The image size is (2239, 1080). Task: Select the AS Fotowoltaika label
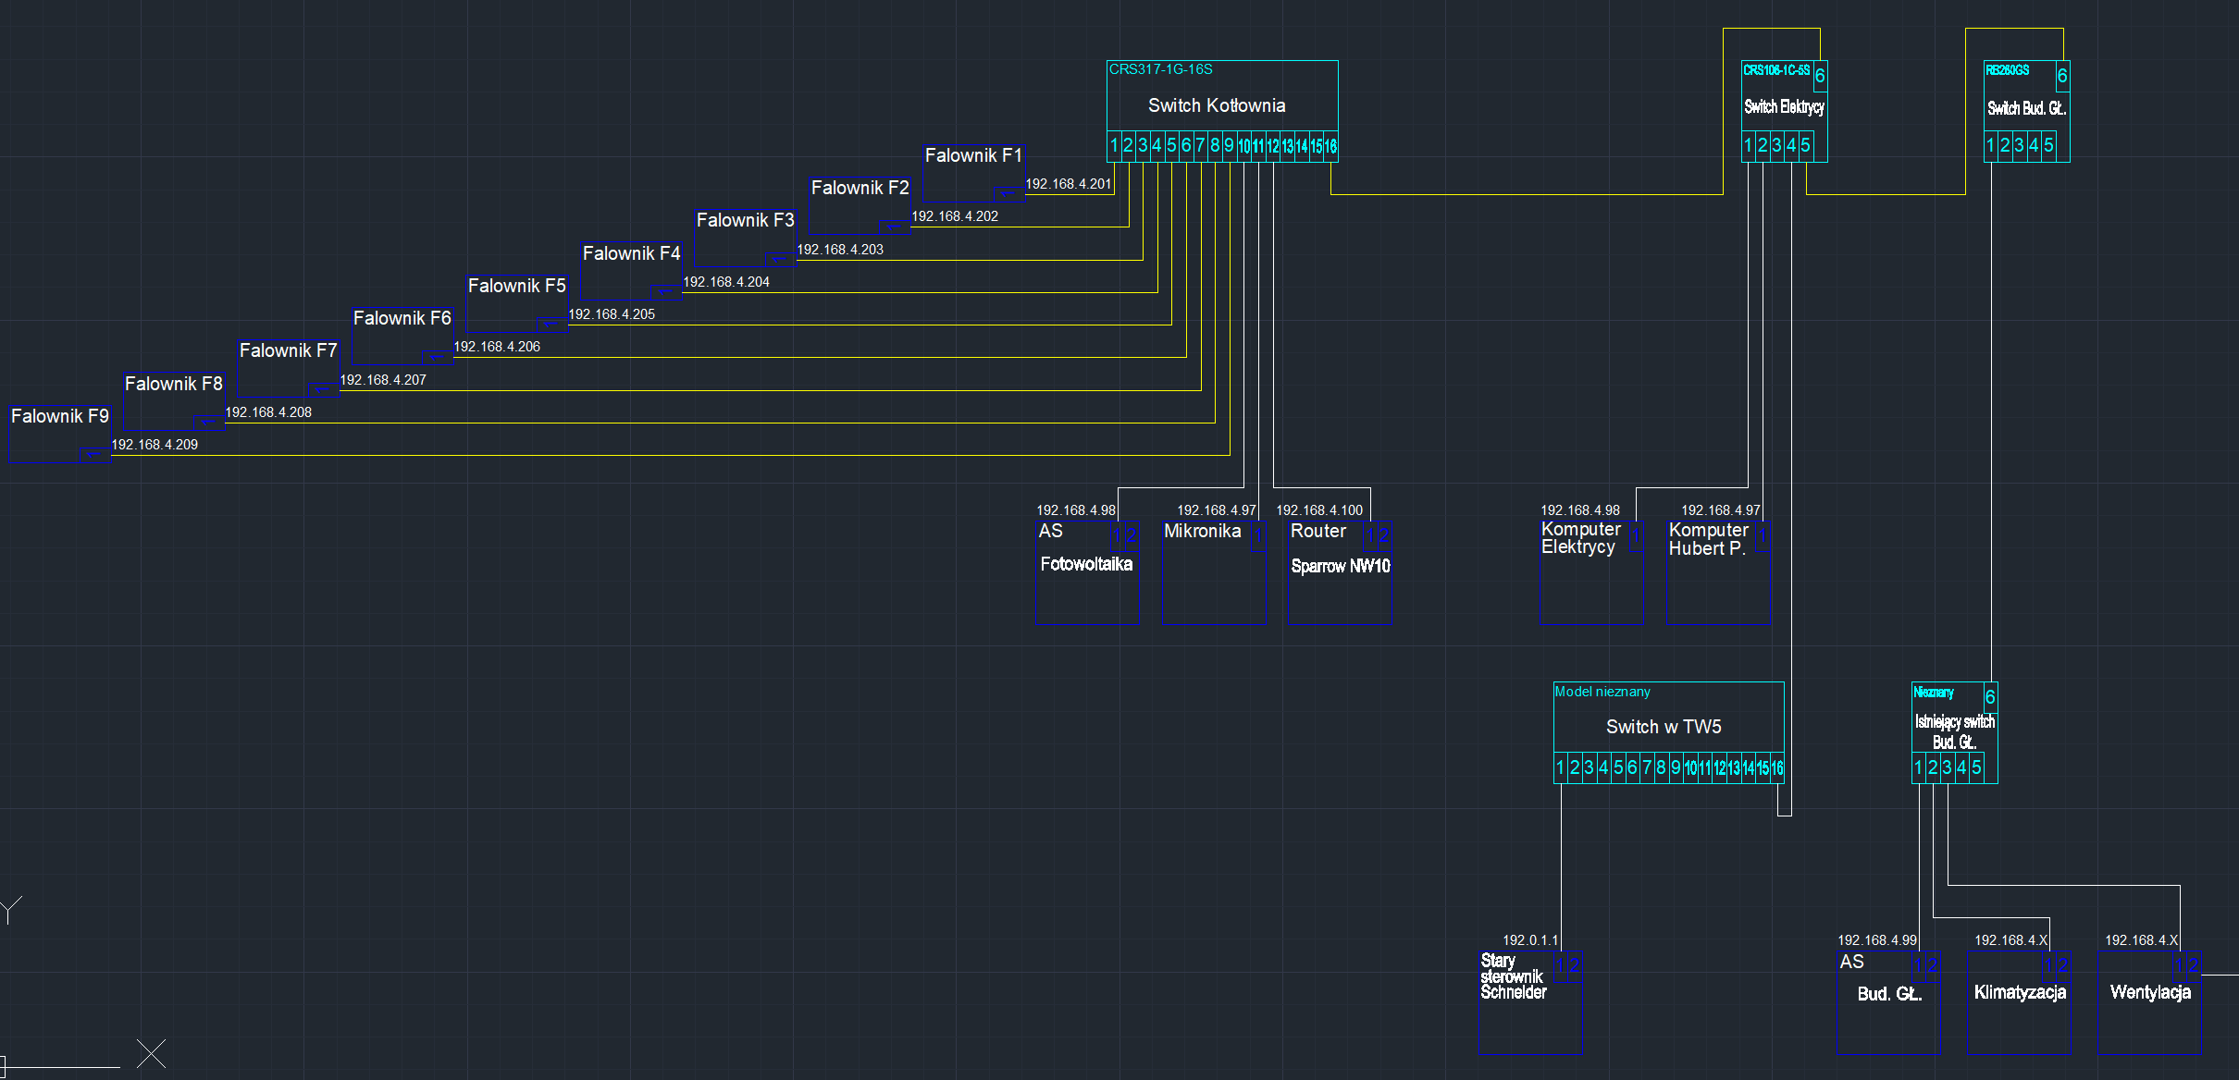[x=1085, y=564]
